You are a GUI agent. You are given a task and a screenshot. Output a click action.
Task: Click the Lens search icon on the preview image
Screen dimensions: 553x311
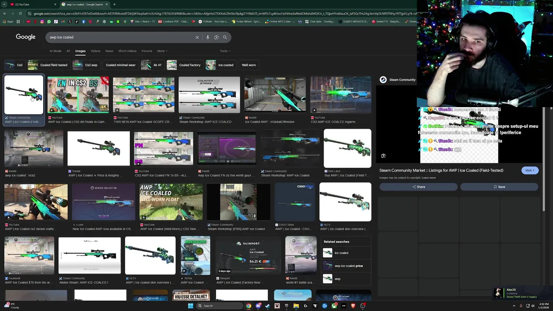click(383, 156)
